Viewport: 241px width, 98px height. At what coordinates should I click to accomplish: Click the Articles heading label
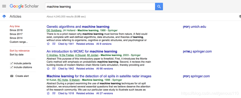[x=16, y=17]
